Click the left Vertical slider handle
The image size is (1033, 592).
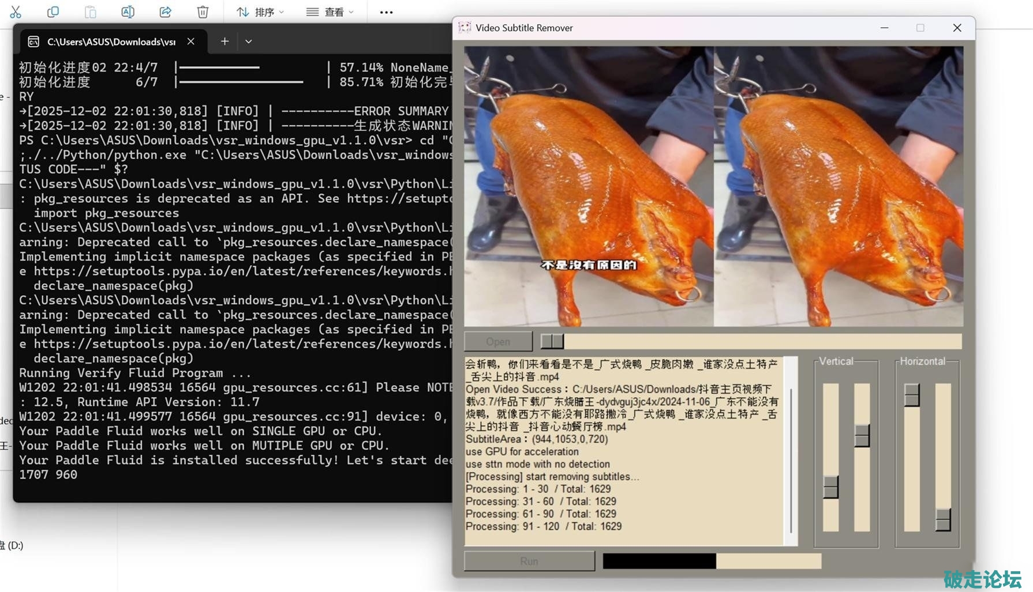tap(830, 487)
